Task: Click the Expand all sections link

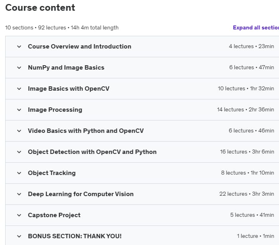Action: pyautogui.click(x=256, y=28)
